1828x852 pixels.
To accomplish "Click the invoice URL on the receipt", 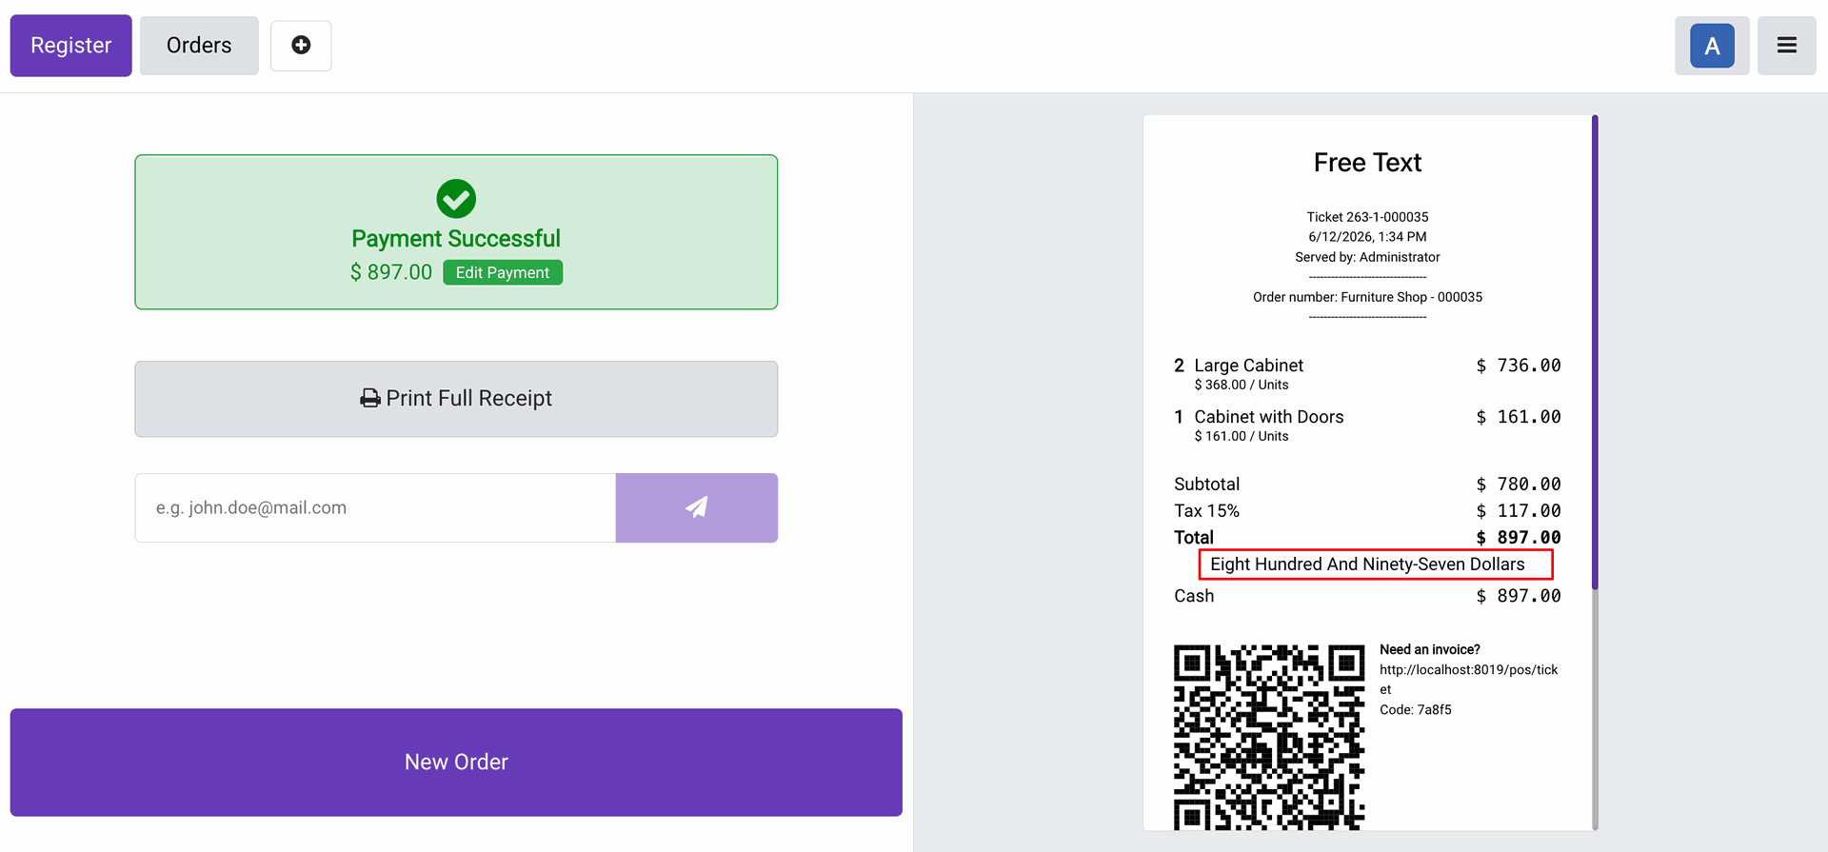I will click(1468, 680).
